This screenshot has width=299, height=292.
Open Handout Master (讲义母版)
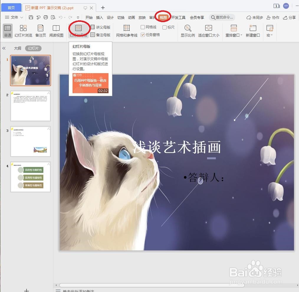(100, 27)
